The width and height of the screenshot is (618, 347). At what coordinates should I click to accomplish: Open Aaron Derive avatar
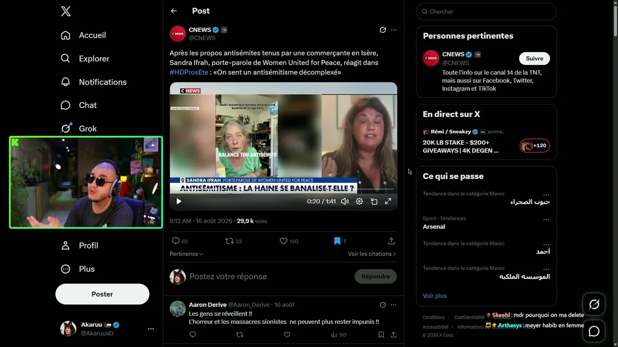pyautogui.click(x=178, y=308)
